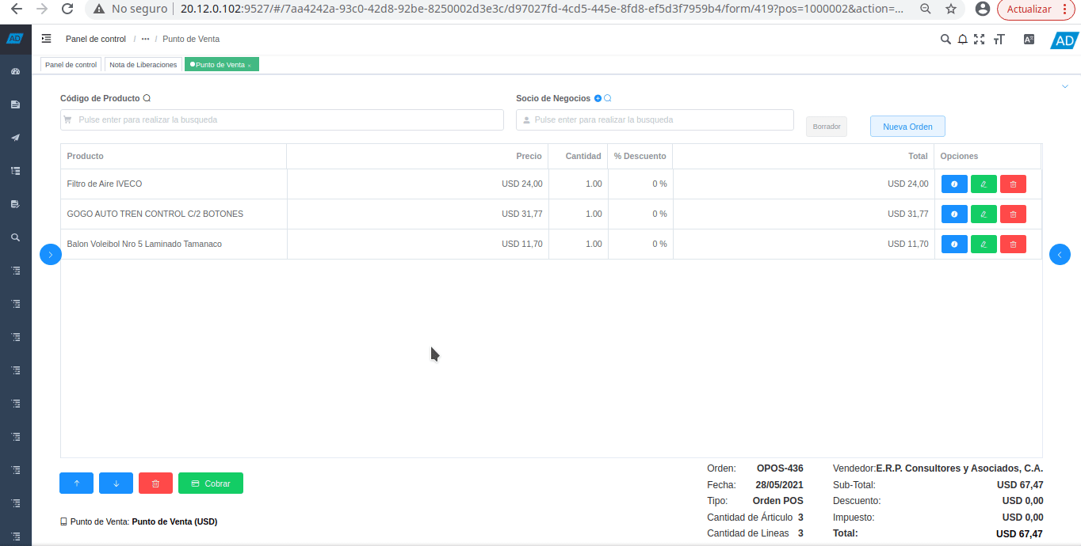The width and height of the screenshot is (1081, 546).
Task: Delete the Balon Voleibol line with trash icon
Action: 1013,244
